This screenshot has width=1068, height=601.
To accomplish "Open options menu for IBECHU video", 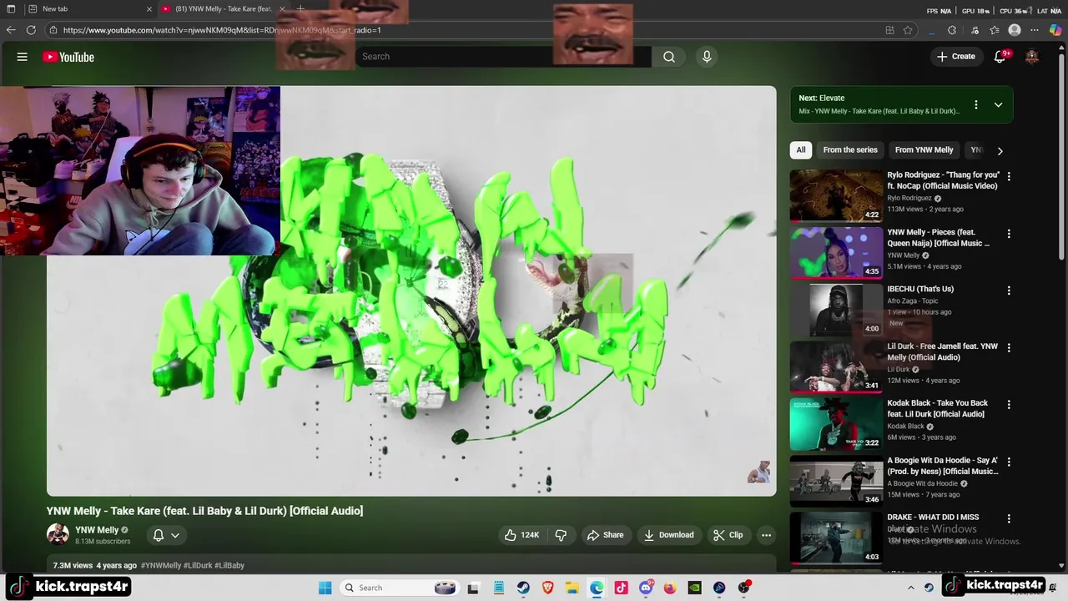I will click(1009, 290).
